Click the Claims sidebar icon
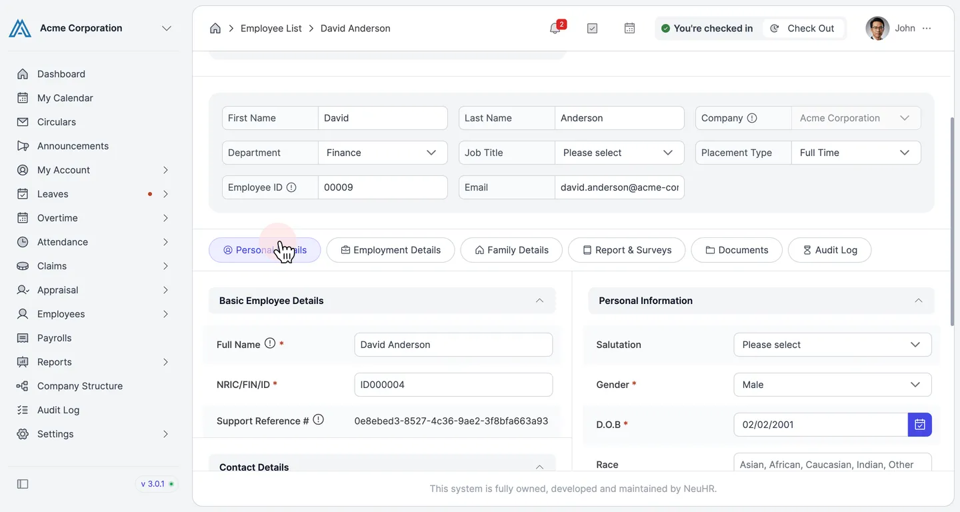Viewport: 960px width, 512px height. click(x=23, y=266)
